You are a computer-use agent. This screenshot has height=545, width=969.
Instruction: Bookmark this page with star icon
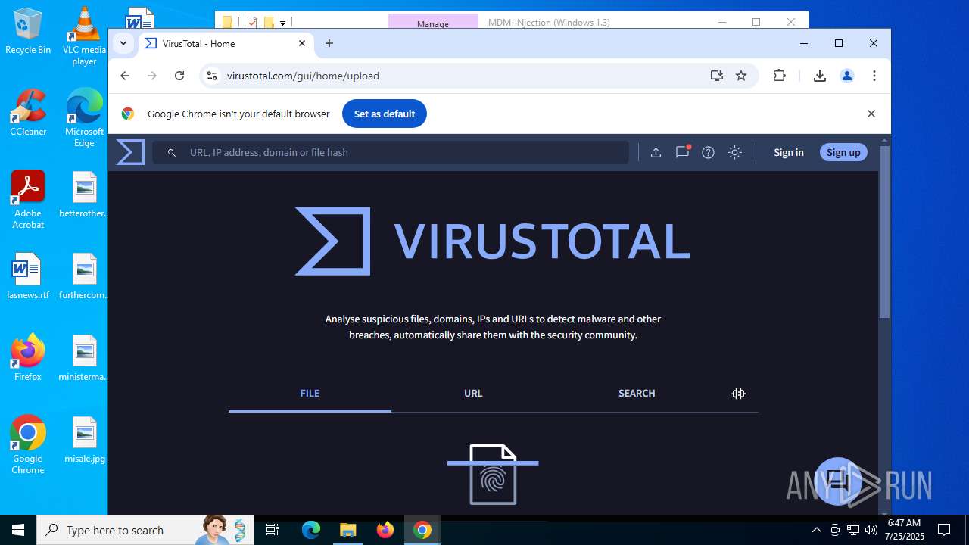(741, 76)
